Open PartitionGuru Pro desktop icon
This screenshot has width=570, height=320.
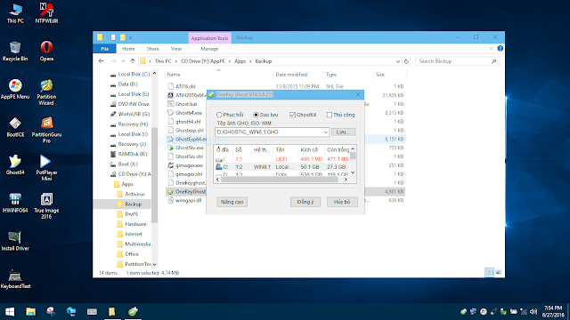(x=46, y=130)
